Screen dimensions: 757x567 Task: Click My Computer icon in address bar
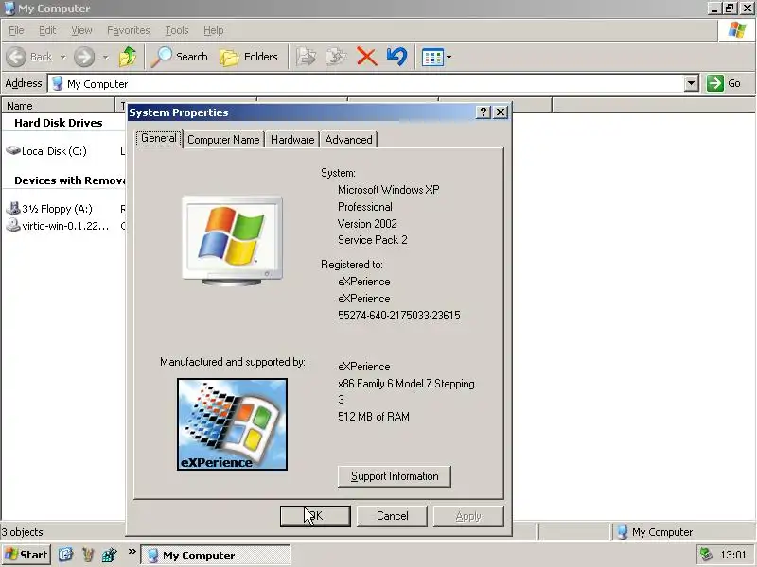pyautogui.click(x=58, y=83)
